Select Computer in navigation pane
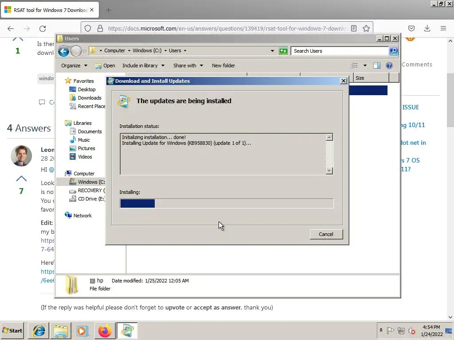454x340 pixels. pyautogui.click(x=84, y=174)
